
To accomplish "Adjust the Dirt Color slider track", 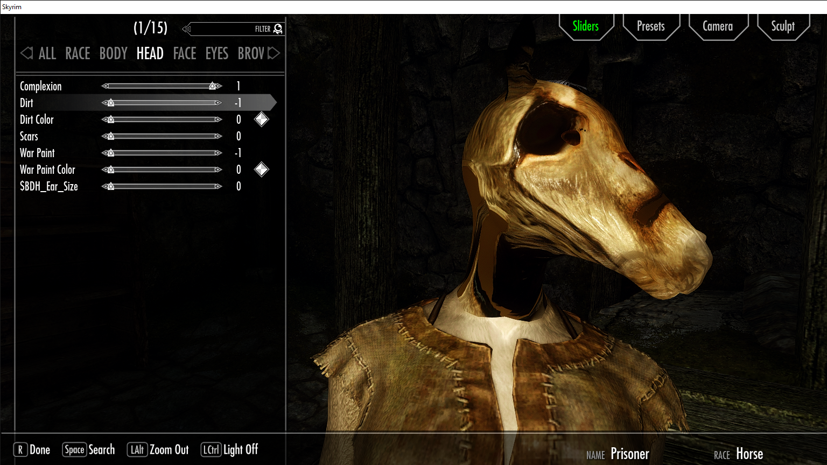I will coord(162,119).
